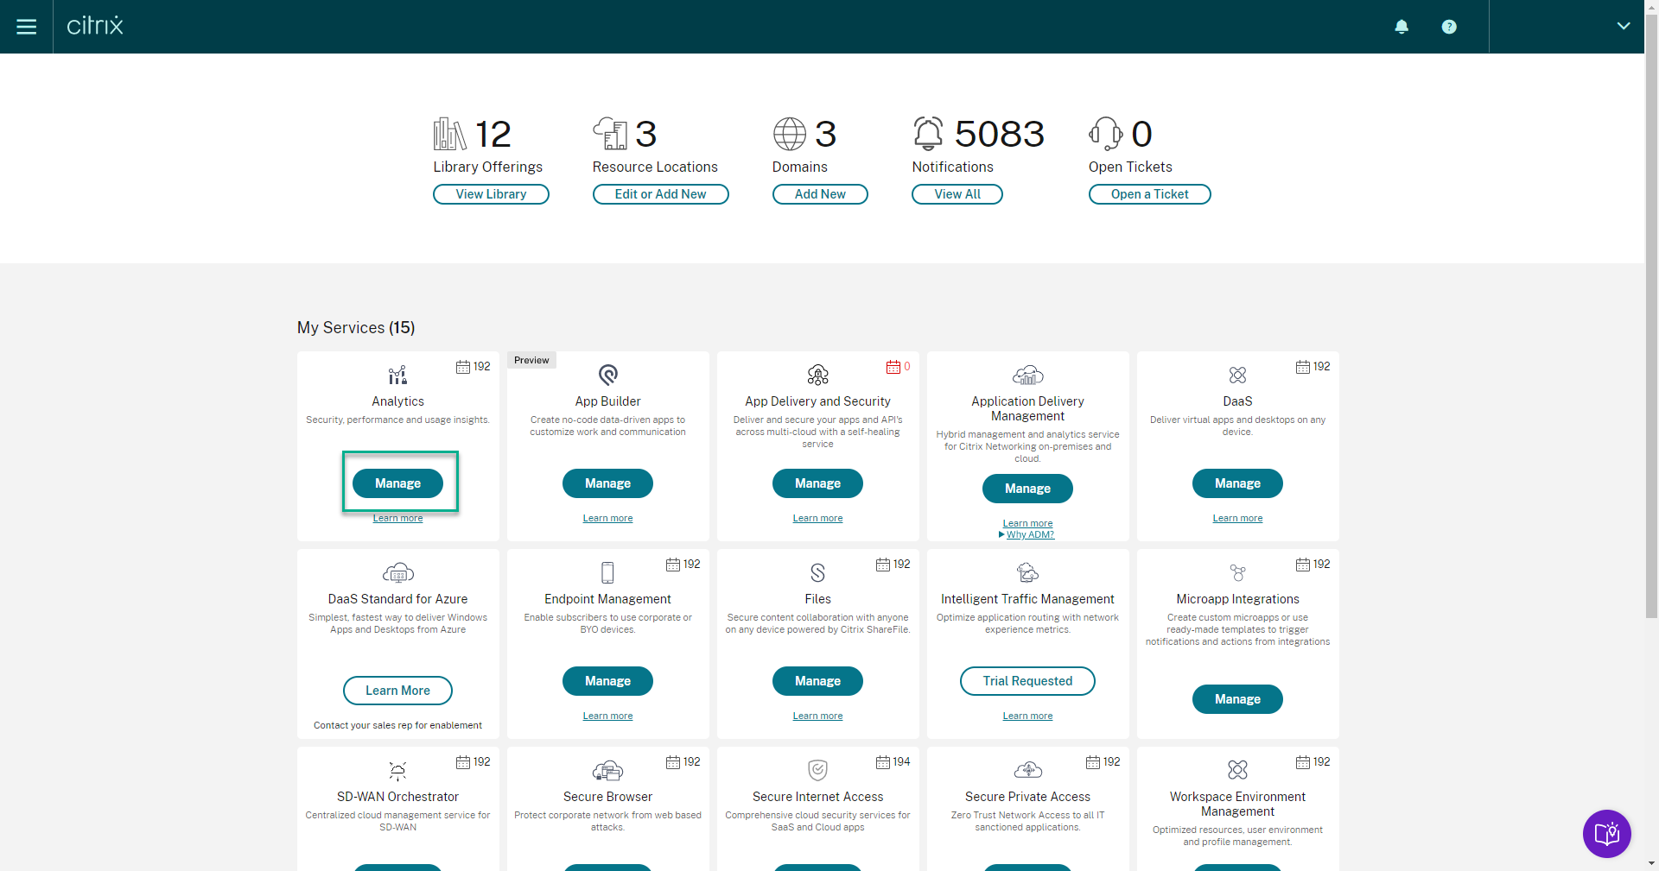Manage Endpoint Management service
The image size is (1659, 871).
608,681
